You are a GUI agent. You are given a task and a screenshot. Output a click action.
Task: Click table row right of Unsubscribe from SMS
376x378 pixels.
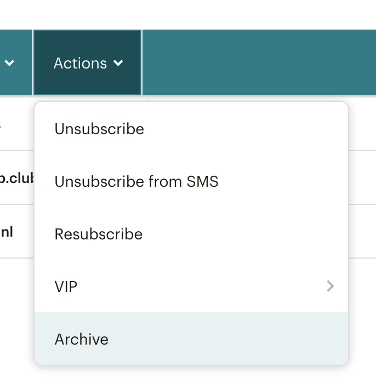click(x=362, y=178)
